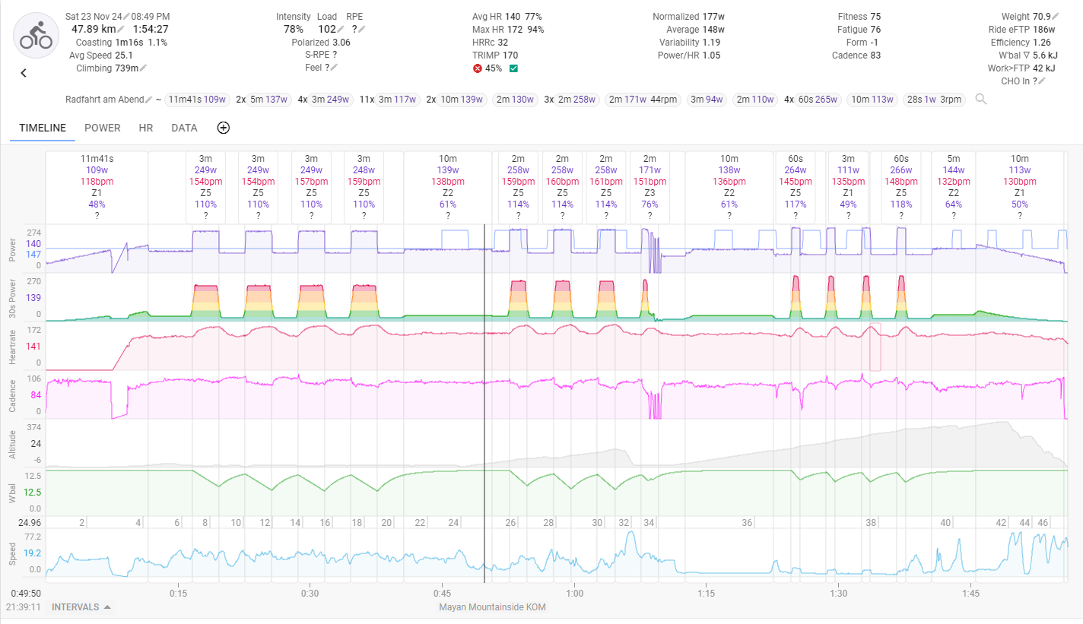The width and height of the screenshot is (1083, 624).
Task: Click the 60s 266w 148bpm interval box
Action: [901, 187]
